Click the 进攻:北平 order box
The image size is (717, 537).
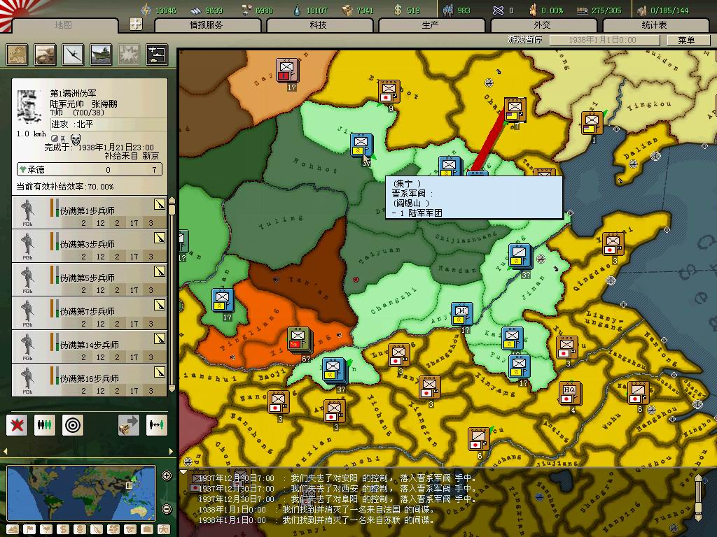(x=108, y=124)
